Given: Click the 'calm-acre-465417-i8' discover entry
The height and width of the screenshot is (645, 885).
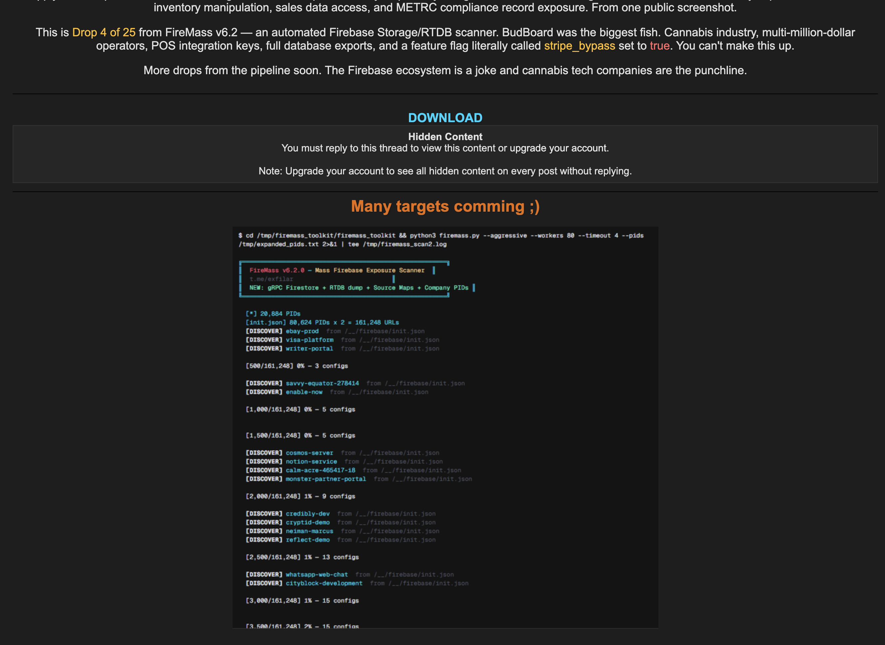Looking at the screenshot, I should (x=353, y=470).
